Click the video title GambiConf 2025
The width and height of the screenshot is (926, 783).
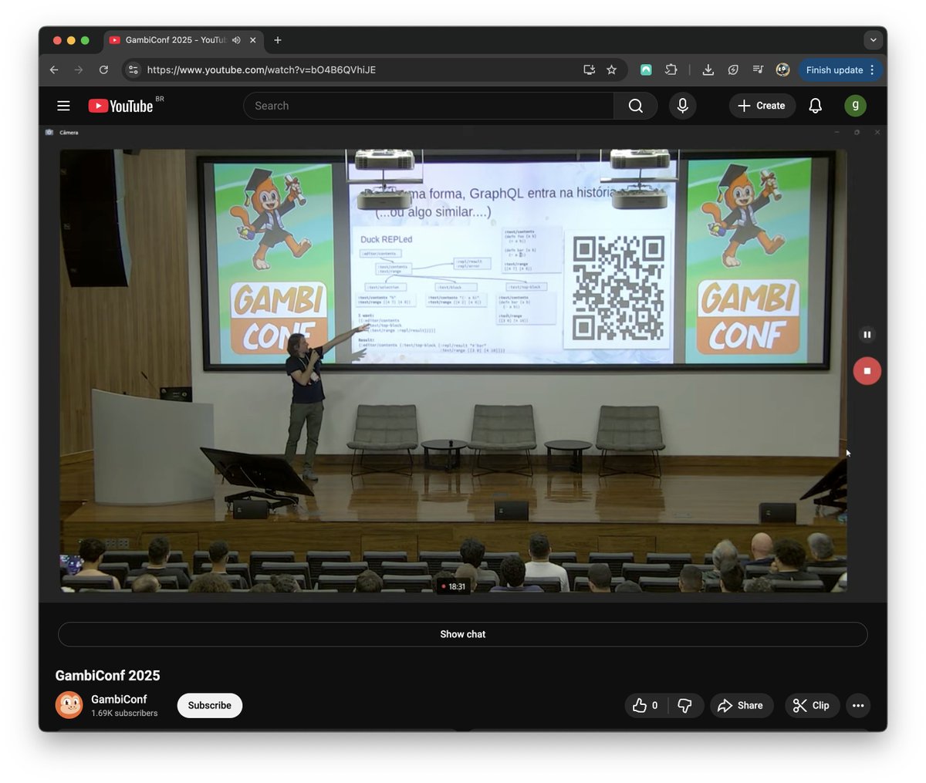click(107, 676)
